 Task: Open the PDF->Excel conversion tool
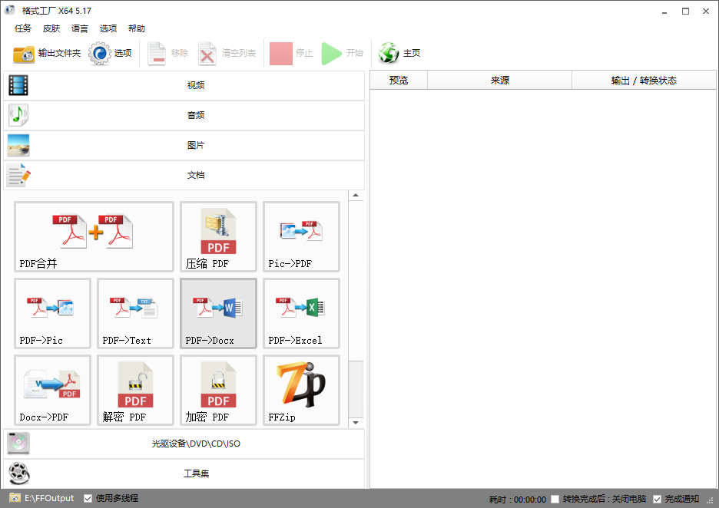[x=301, y=313]
